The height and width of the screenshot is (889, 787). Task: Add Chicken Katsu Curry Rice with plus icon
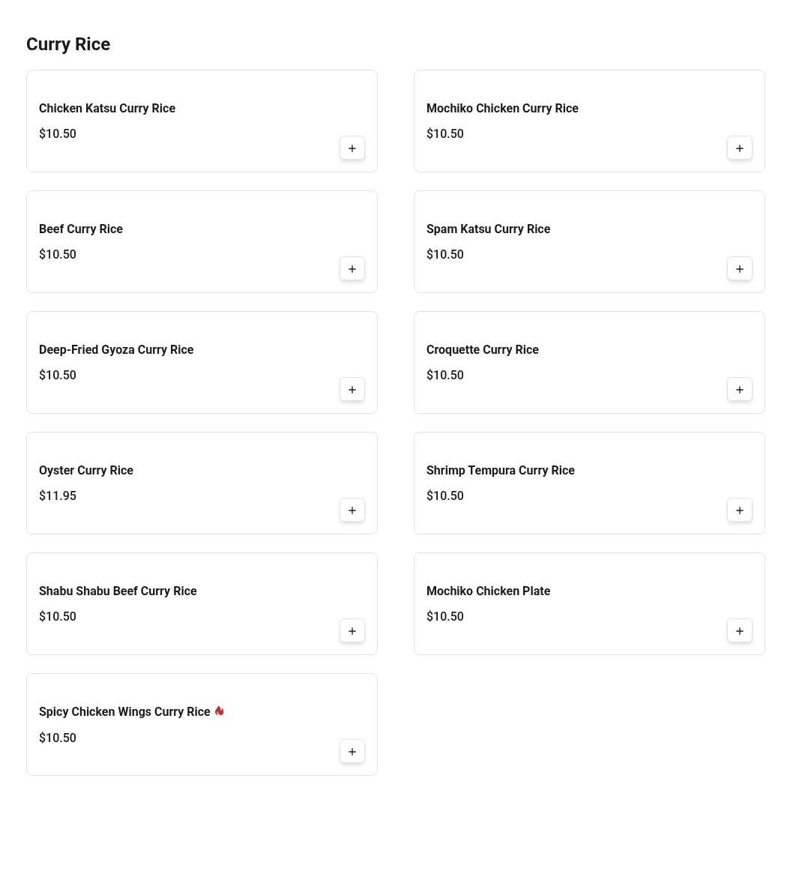tap(352, 148)
